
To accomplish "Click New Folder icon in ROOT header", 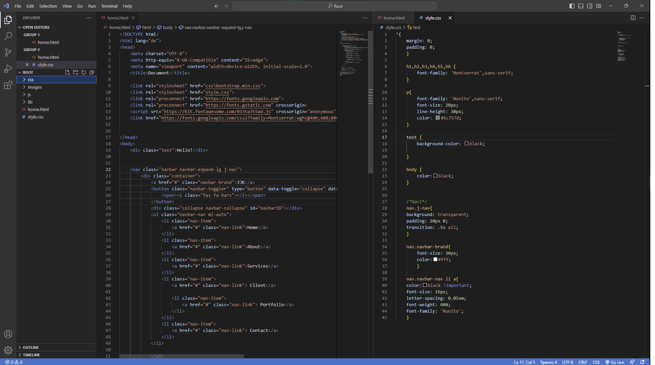I will click(75, 72).
